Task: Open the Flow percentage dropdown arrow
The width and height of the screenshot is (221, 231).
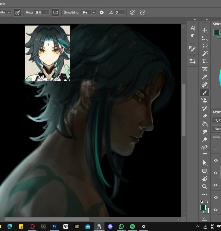Action: coord(47,13)
